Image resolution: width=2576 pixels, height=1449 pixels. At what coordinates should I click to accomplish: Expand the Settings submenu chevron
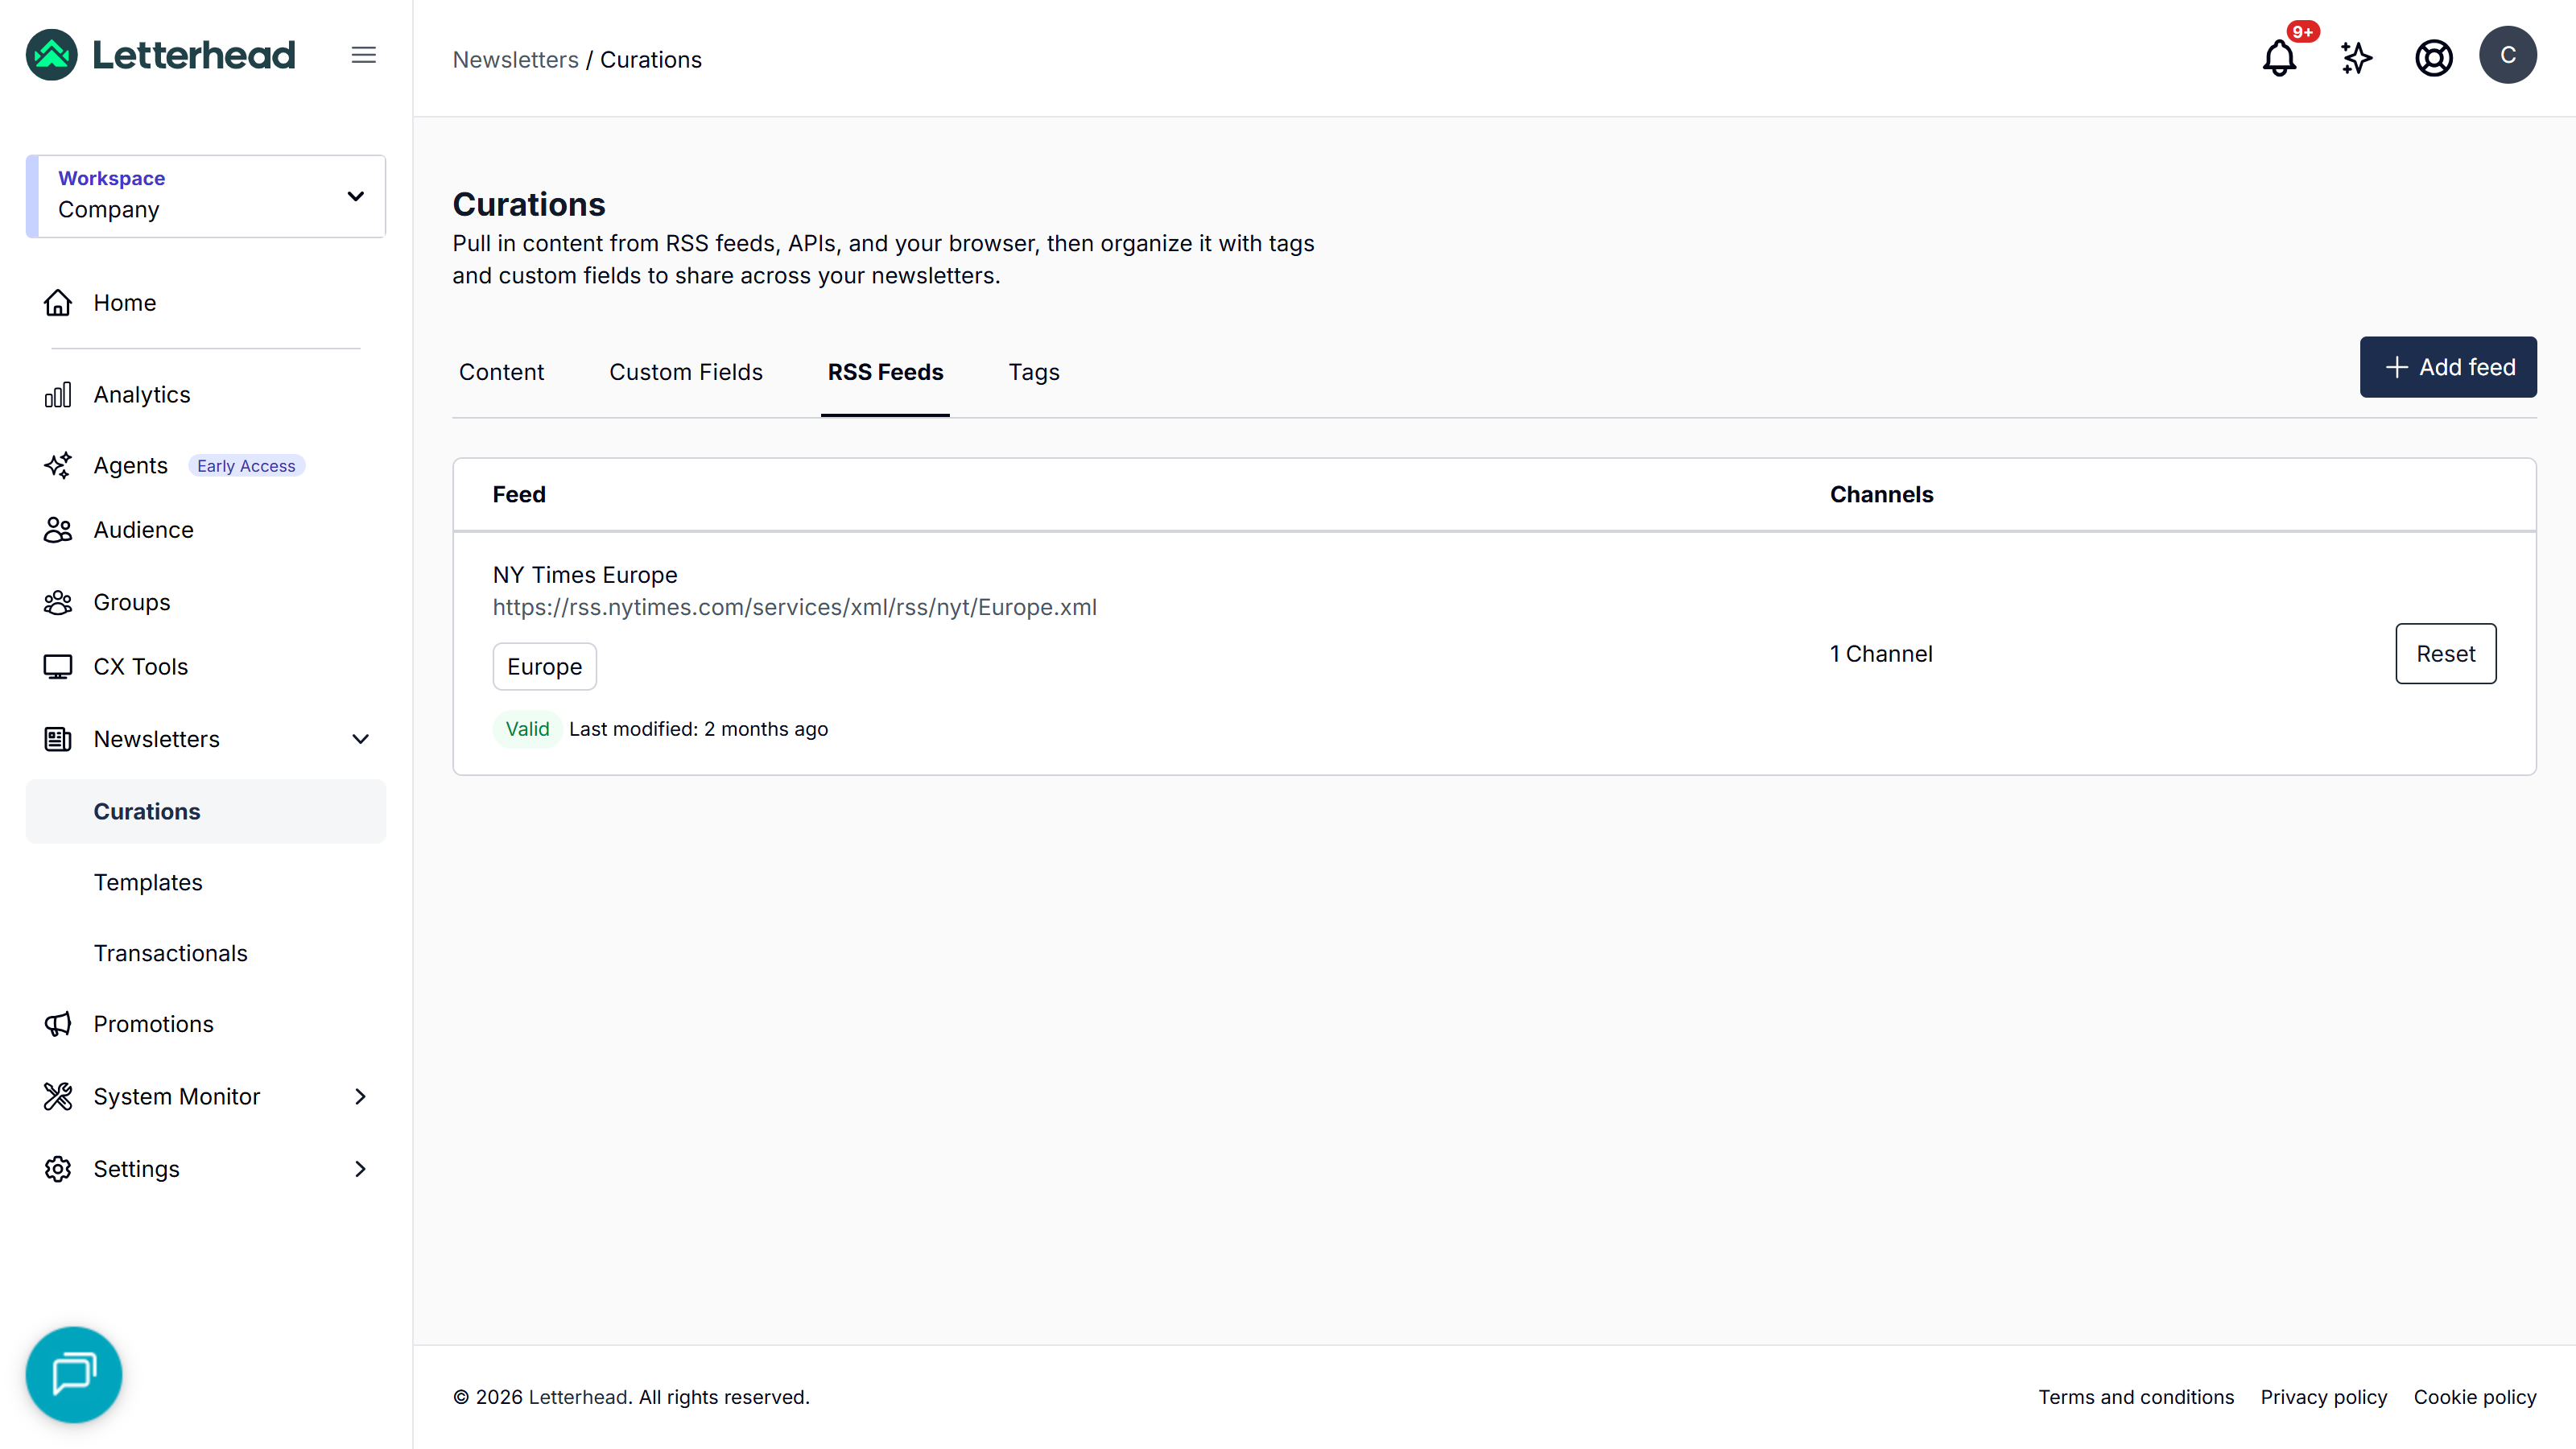click(361, 1169)
